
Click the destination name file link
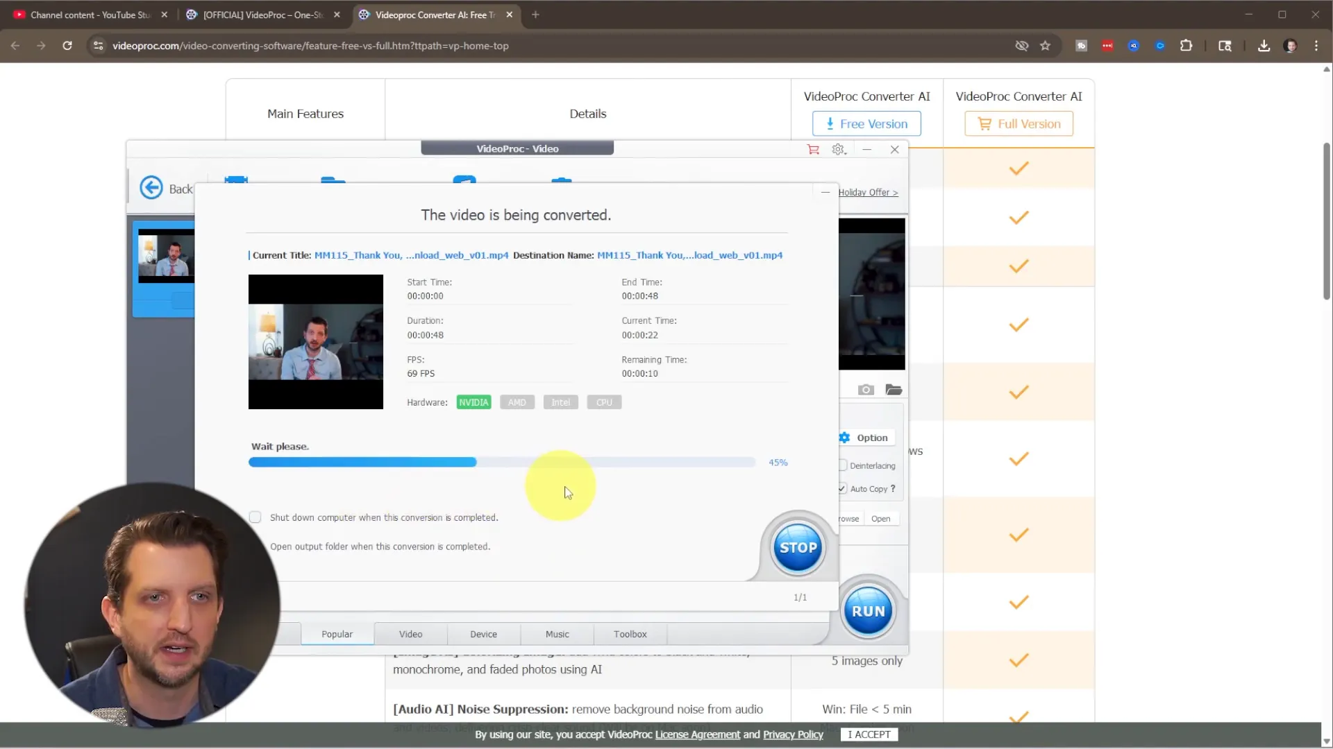689,255
